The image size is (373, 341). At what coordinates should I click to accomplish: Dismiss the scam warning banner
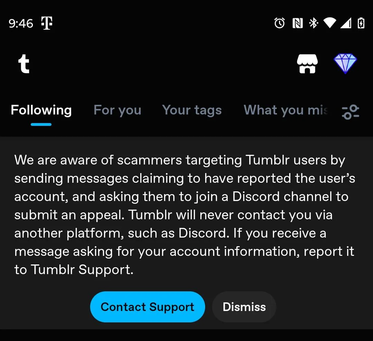point(244,307)
